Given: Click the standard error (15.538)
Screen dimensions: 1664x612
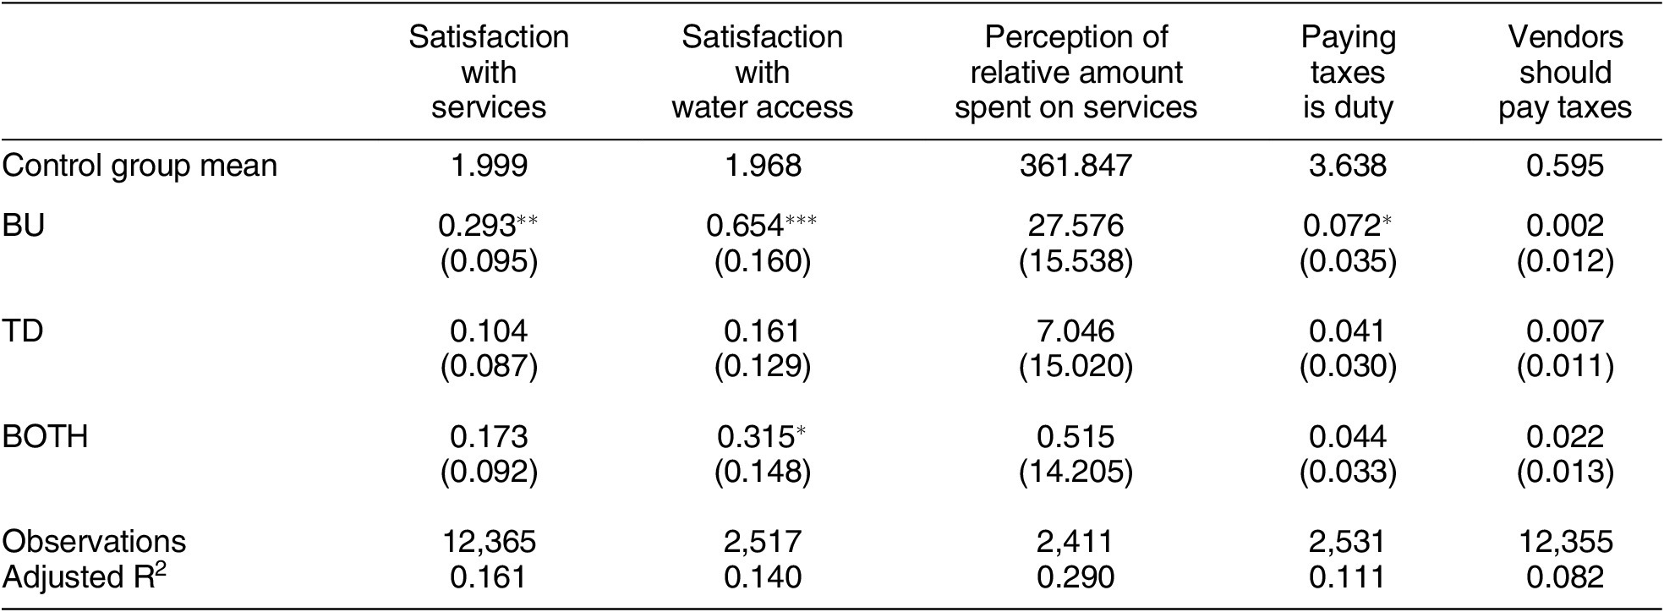Looking at the screenshot, I should (1076, 262).
